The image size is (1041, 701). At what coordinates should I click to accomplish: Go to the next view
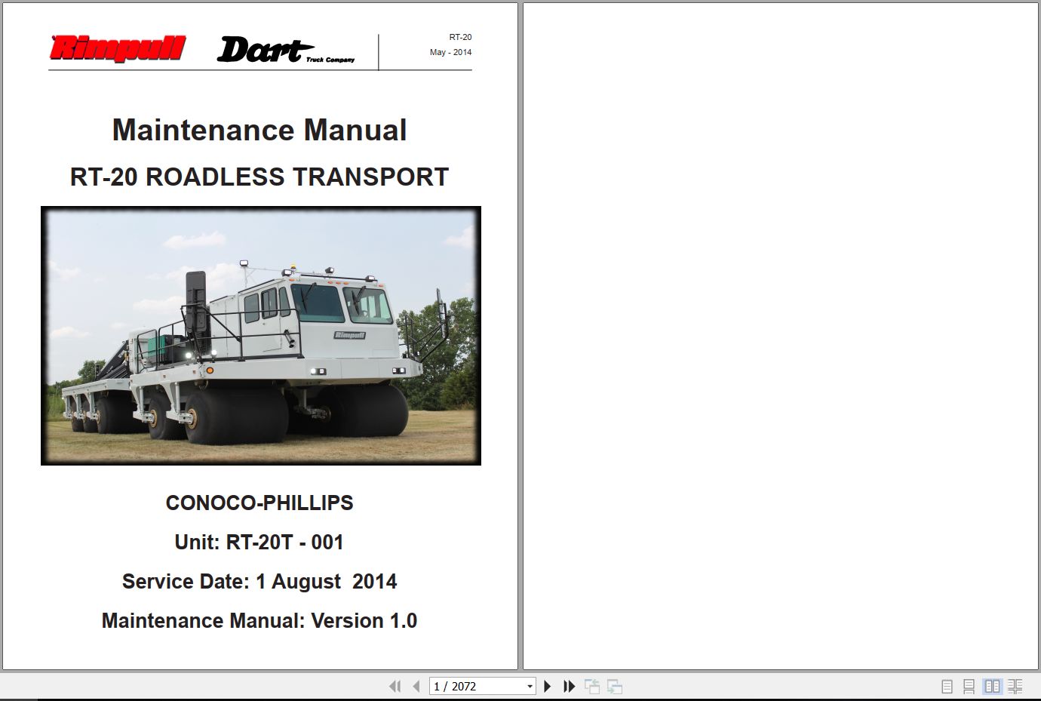pyautogui.click(x=614, y=686)
